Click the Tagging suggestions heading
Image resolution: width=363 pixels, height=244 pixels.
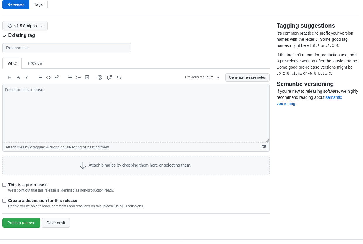pyautogui.click(x=306, y=26)
